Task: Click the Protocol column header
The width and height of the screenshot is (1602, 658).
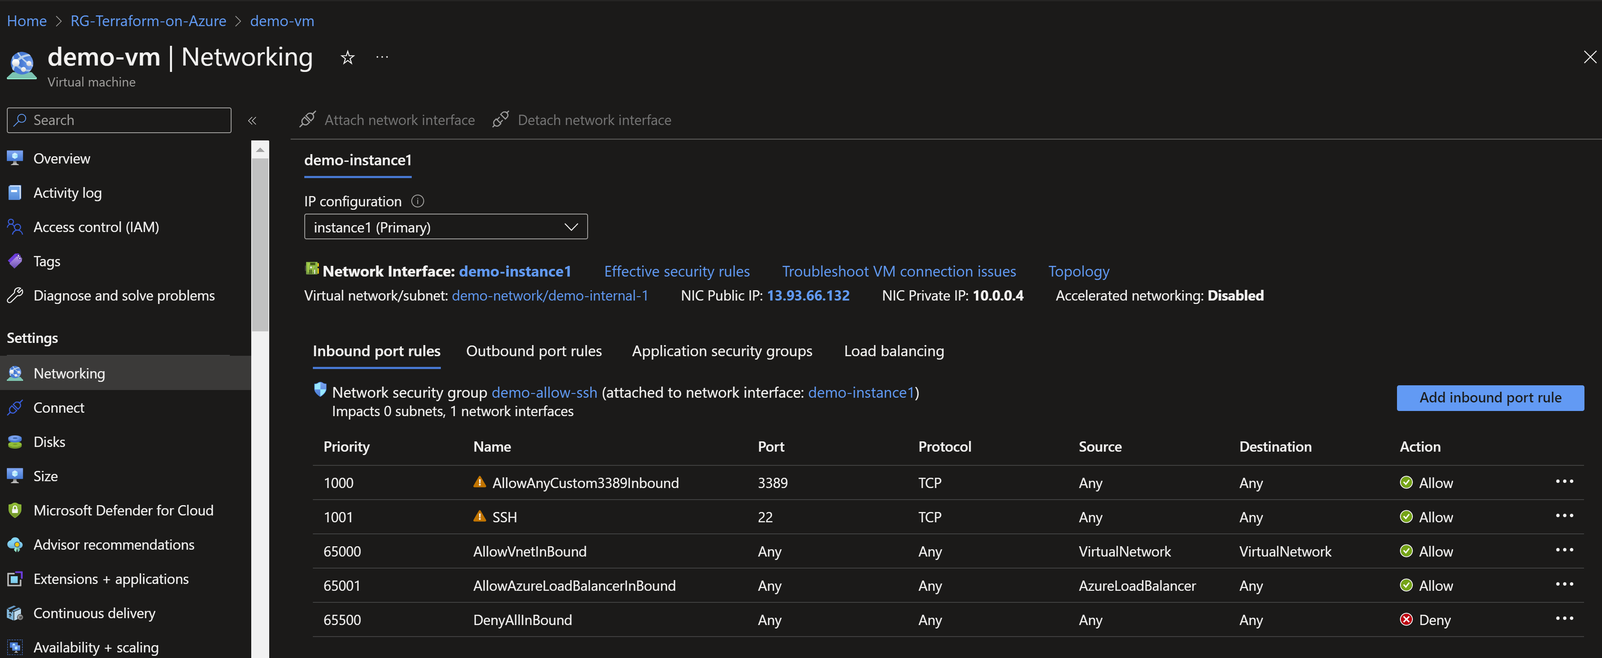Action: pos(944,447)
